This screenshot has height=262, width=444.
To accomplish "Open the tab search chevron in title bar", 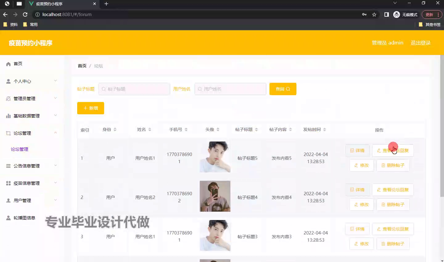I will pos(395,3).
